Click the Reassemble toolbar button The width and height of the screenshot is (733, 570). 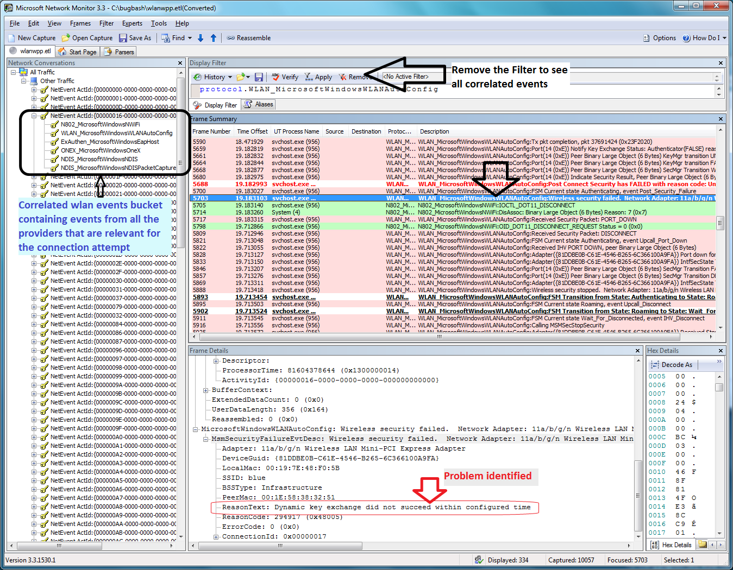pyautogui.click(x=249, y=38)
